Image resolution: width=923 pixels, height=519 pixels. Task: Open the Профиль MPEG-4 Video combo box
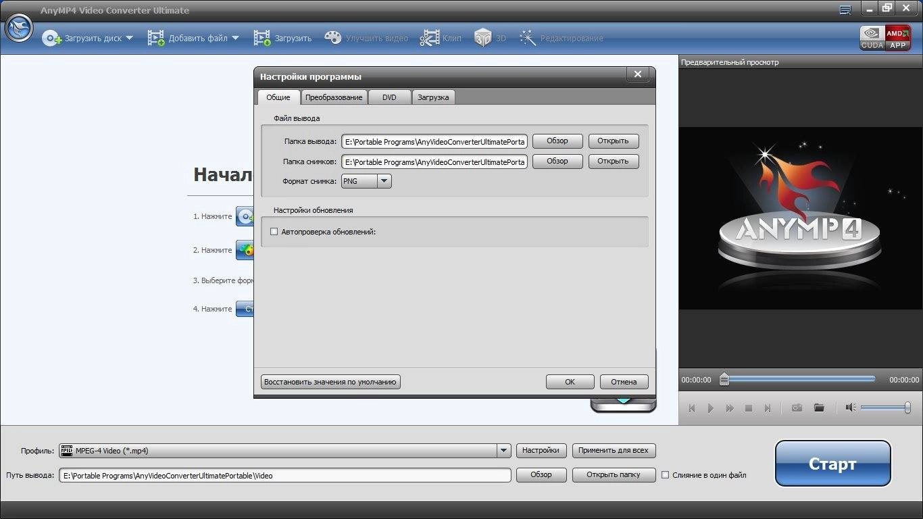click(284, 451)
